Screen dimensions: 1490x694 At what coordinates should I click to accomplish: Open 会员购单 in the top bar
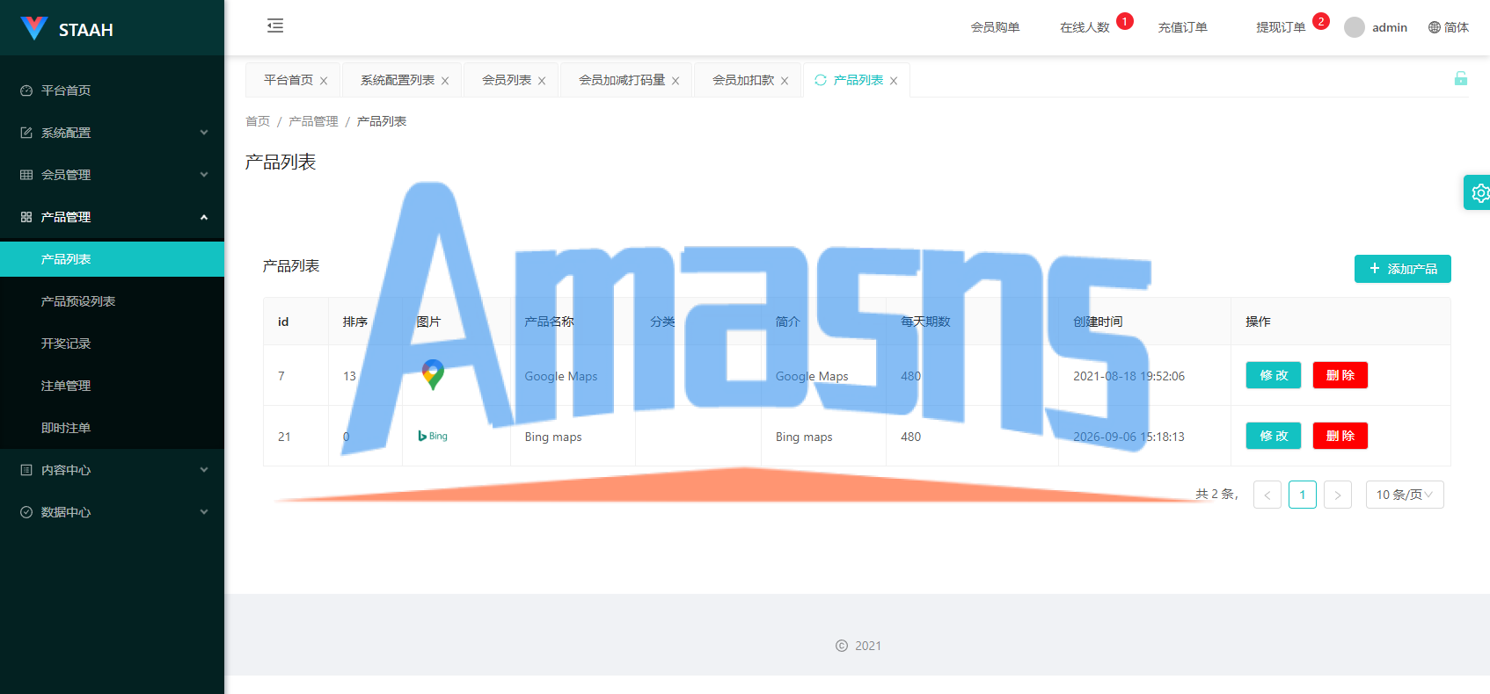tap(995, 27)
